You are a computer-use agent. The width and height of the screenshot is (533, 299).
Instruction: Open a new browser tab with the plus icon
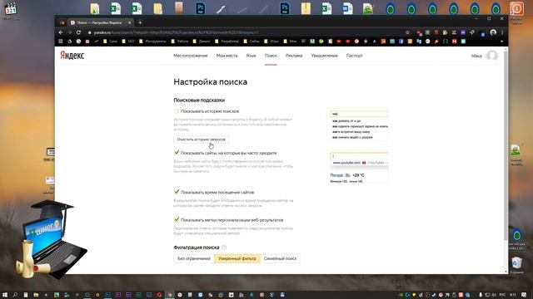140,22
